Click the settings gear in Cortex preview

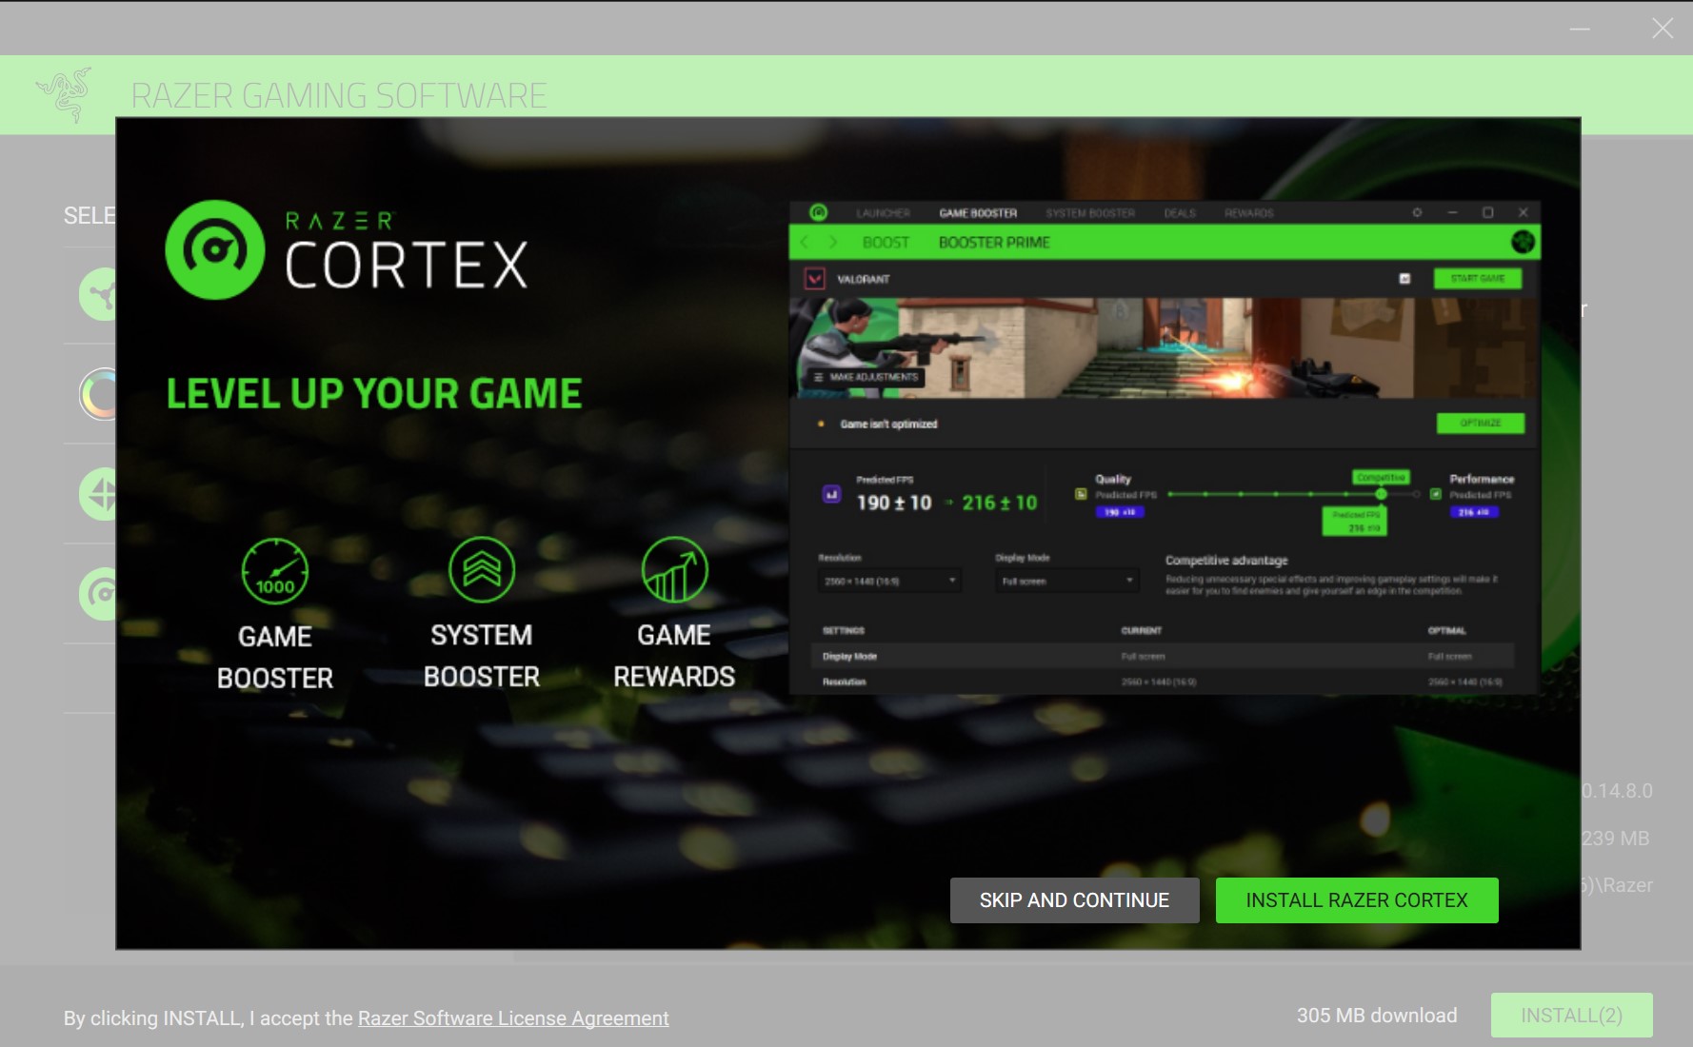(x=1417, y=212)
